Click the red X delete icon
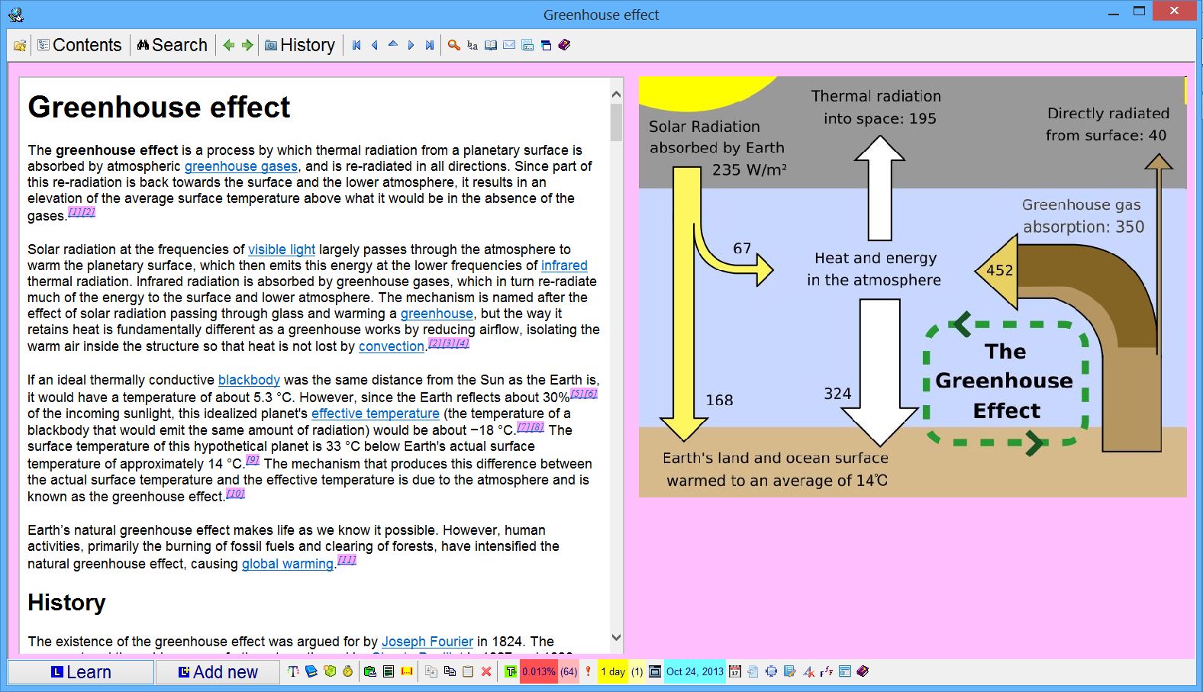Viewport: 1203px width, 692px height. coord(486,671)
